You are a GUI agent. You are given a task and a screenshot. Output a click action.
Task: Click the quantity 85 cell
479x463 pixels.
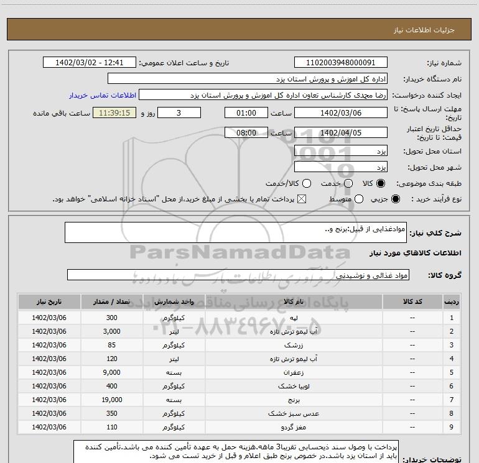coord(111,345)
